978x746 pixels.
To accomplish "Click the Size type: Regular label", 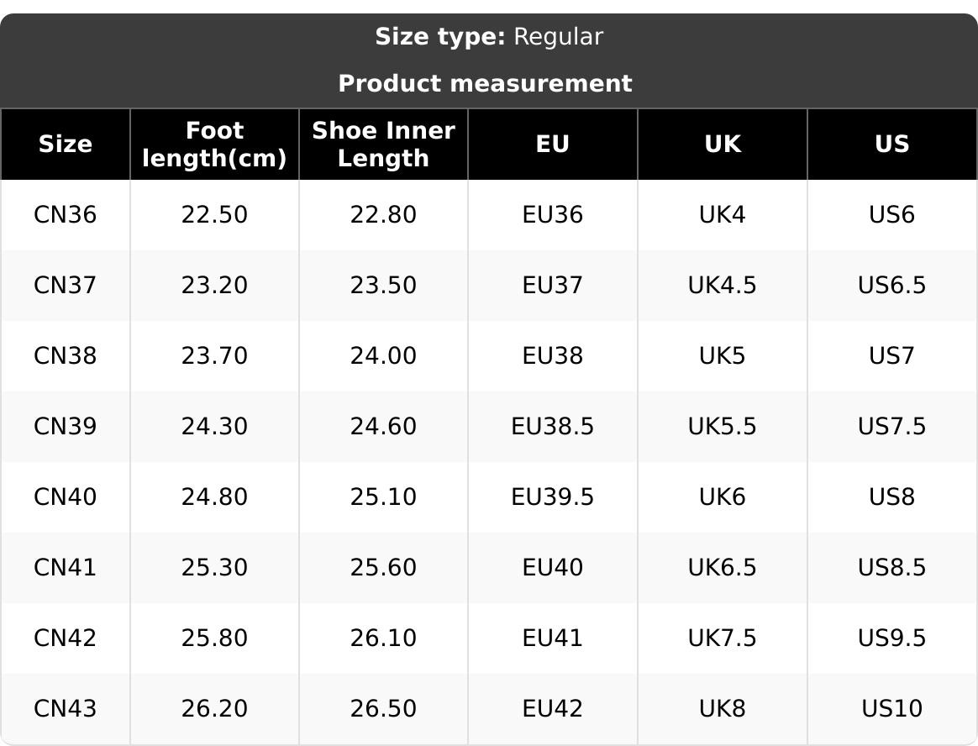I will (488, 37).
